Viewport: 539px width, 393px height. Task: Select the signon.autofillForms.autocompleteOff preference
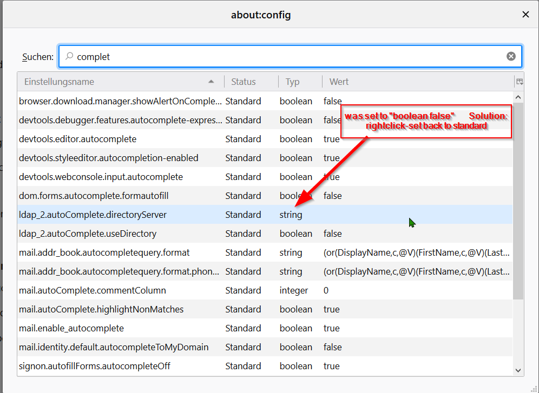click(95, 366)
